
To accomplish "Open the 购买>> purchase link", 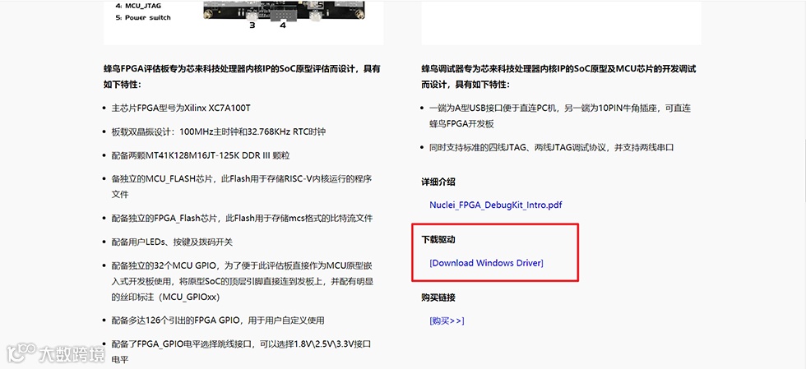I will point(447,321).
